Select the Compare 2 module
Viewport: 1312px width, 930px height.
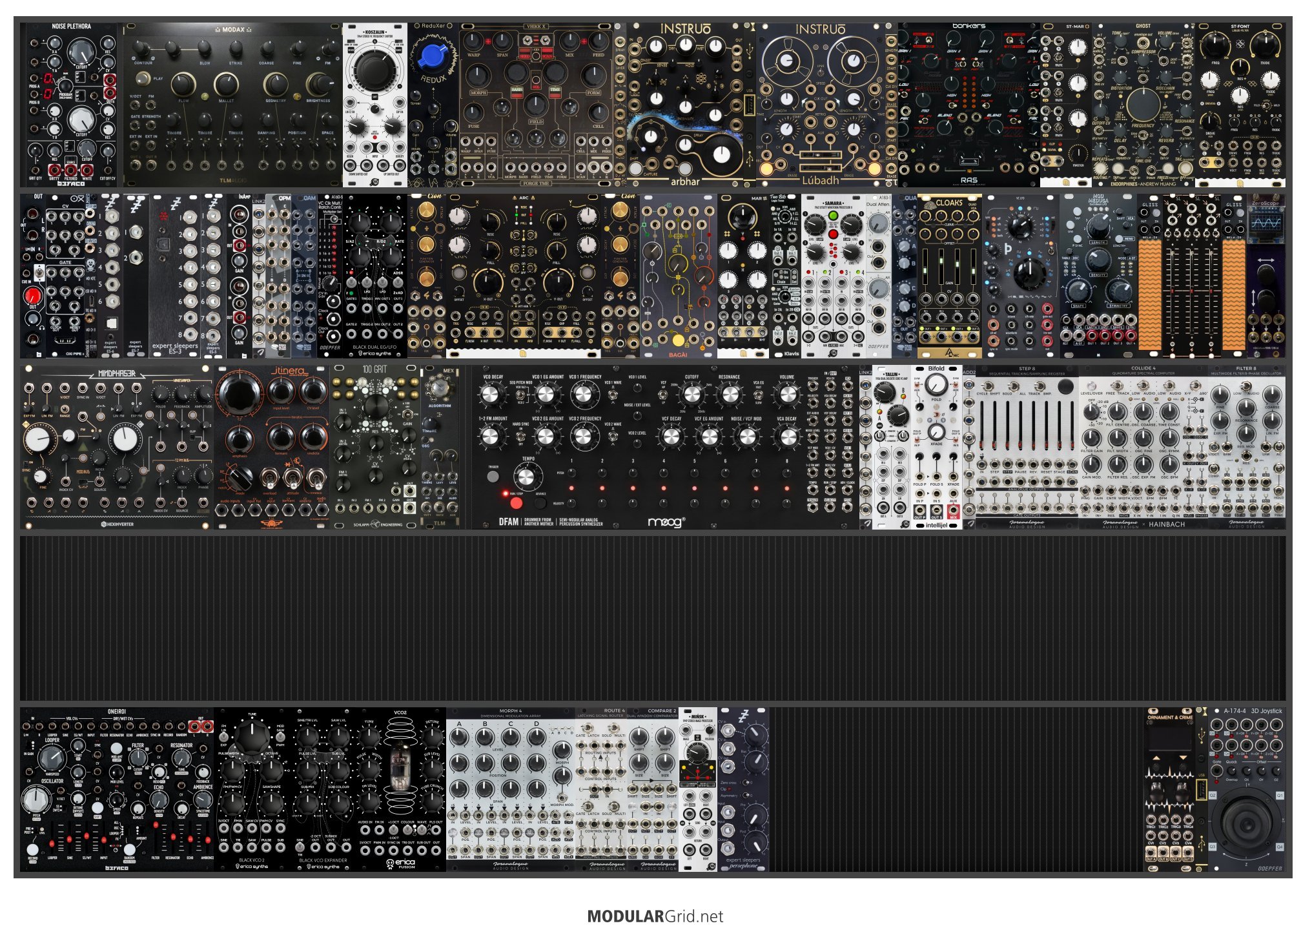(x=652, y=789)
